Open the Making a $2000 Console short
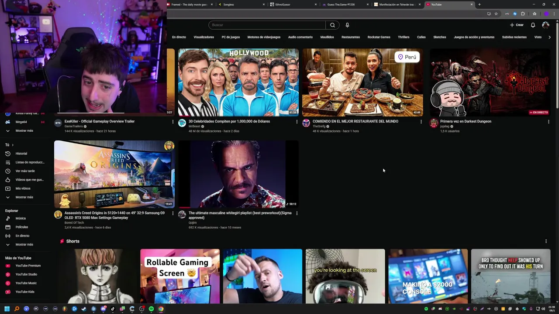The height and width of the screenshot is (314, 559). (x=428, y=276)
